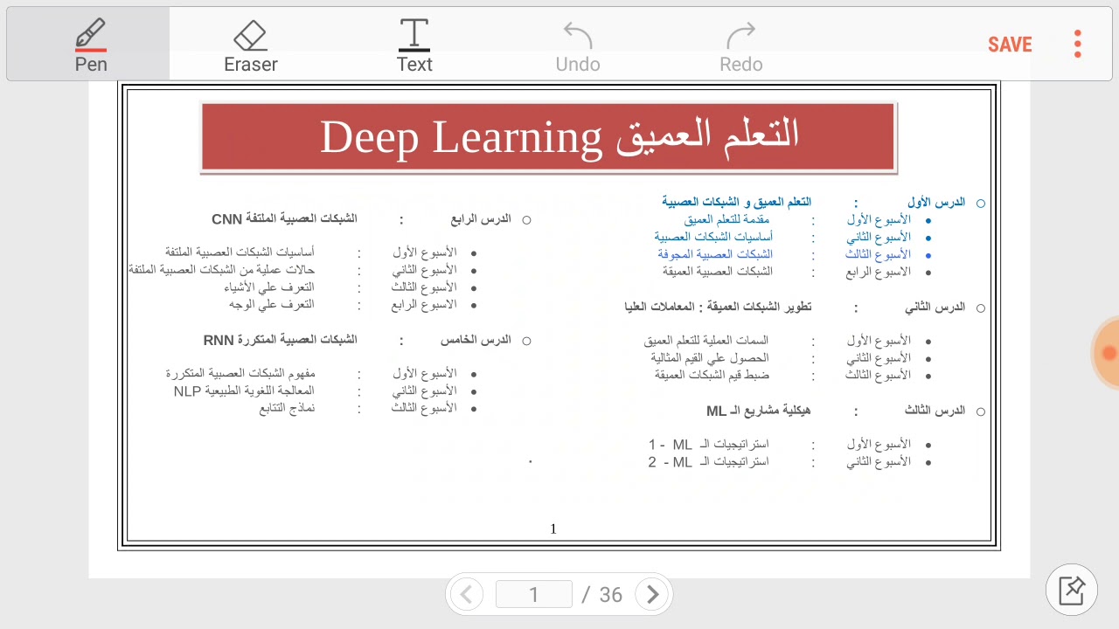Click 'التعرف علي الوجه' text
The width and height of the screenshot is (1119, 629).
tap(272, 304)
